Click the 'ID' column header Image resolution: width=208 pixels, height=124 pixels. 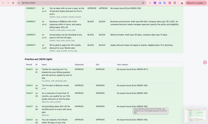pyautogui.click(x=36, y=64)
